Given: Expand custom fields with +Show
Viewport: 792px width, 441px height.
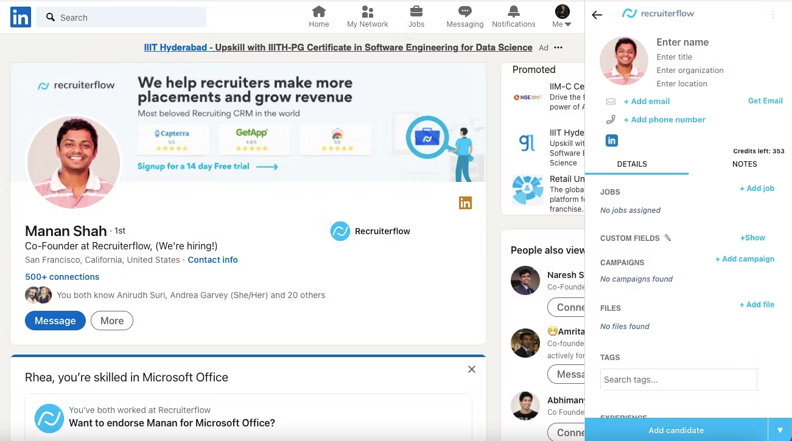Looking at the screenshot, I should coord(752,238).
